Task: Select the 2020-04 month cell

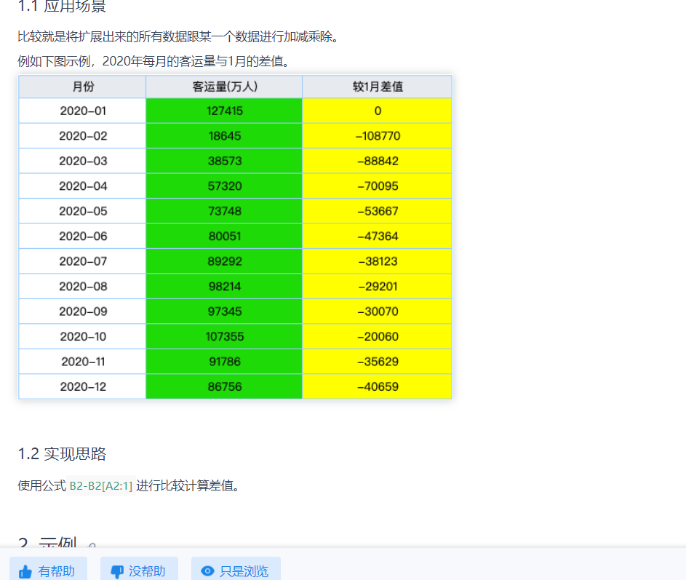Action: 83,186
